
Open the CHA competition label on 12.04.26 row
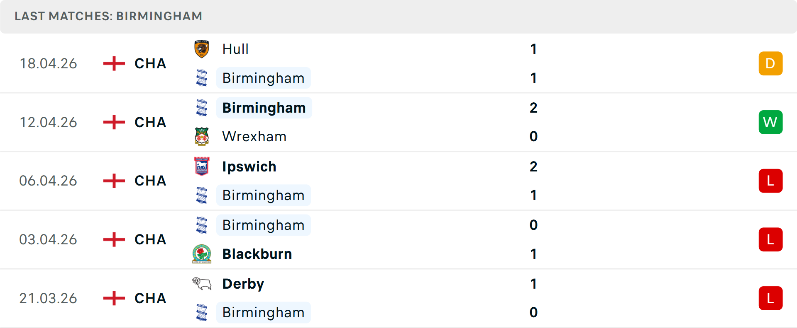pos(150,122)
